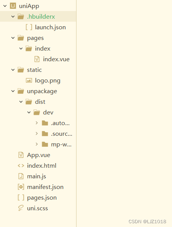Click the .auto... folder icon
Viewport: 172px width, 227px height.
45,123
